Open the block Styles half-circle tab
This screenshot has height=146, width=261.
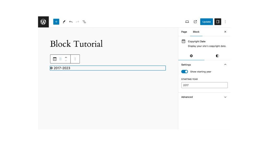tap(217, 56)
